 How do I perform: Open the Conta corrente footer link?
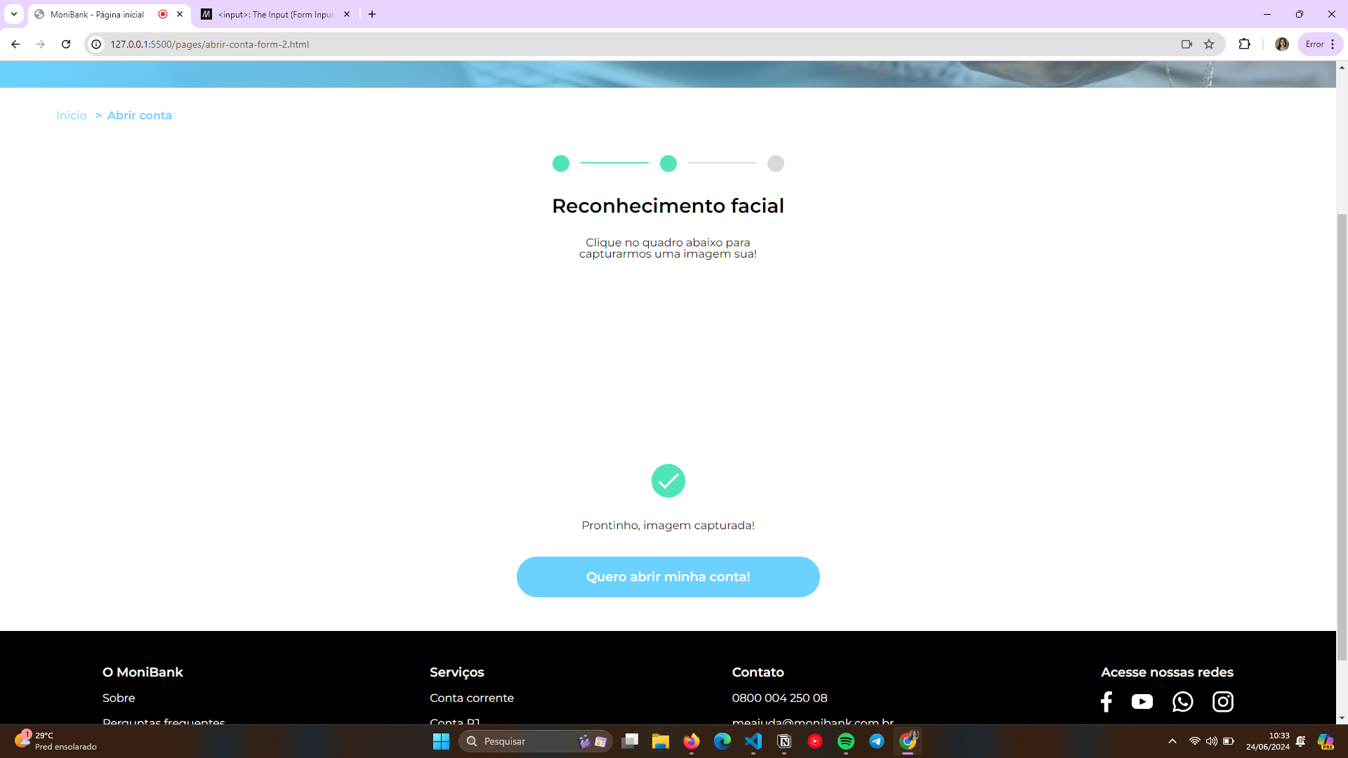click(x=472, y=698)
